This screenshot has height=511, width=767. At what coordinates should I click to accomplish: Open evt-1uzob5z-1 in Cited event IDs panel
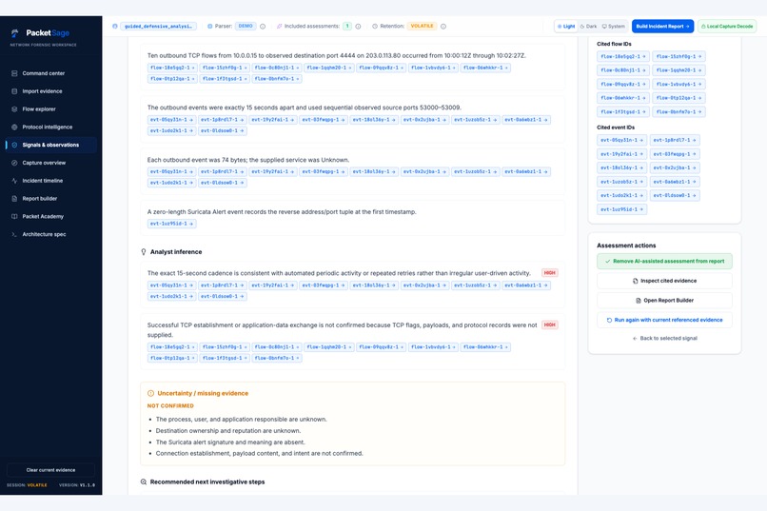(x=621, y=182)
